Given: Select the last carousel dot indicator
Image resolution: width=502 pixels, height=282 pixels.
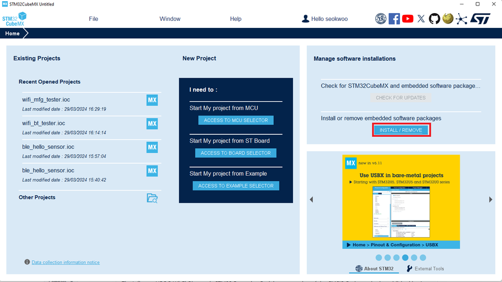Looking at the screenshot, I should [423, 257].
